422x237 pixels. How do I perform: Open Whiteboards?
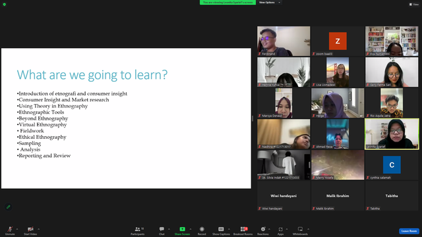[x=300, y=230]
